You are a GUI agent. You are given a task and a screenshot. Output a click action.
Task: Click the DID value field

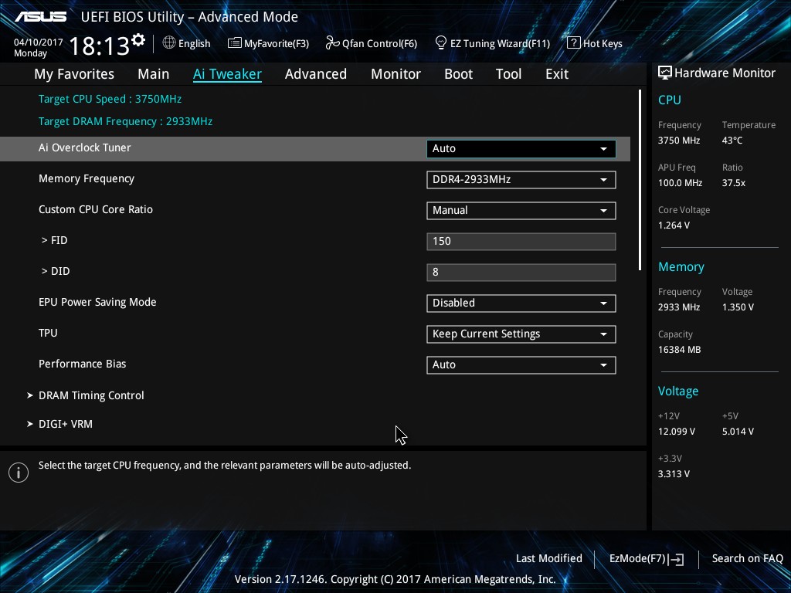click(x=521, y=273)
